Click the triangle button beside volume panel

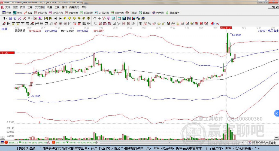click(x=2, y=138)
